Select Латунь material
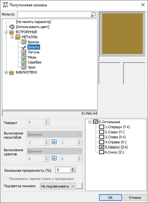 tap(34, 52)
